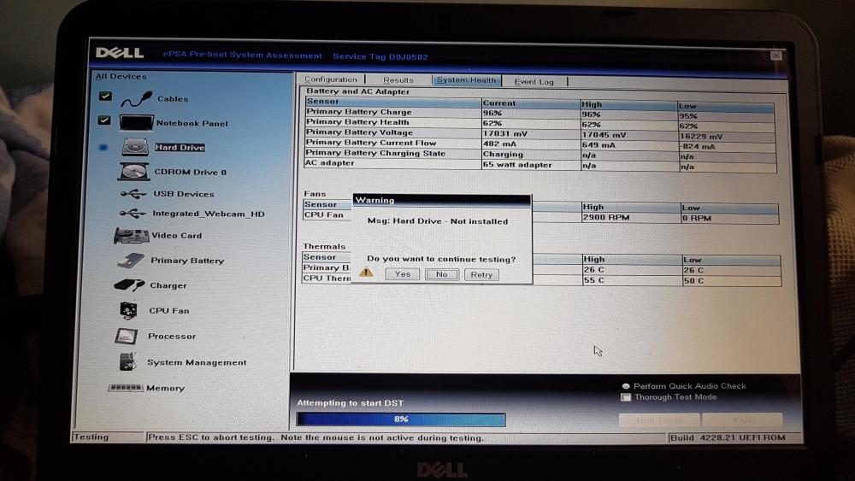This screenshot has height=481, width=855.
Task: Click the Primary Battery Charge row
Action: point(540,112)
